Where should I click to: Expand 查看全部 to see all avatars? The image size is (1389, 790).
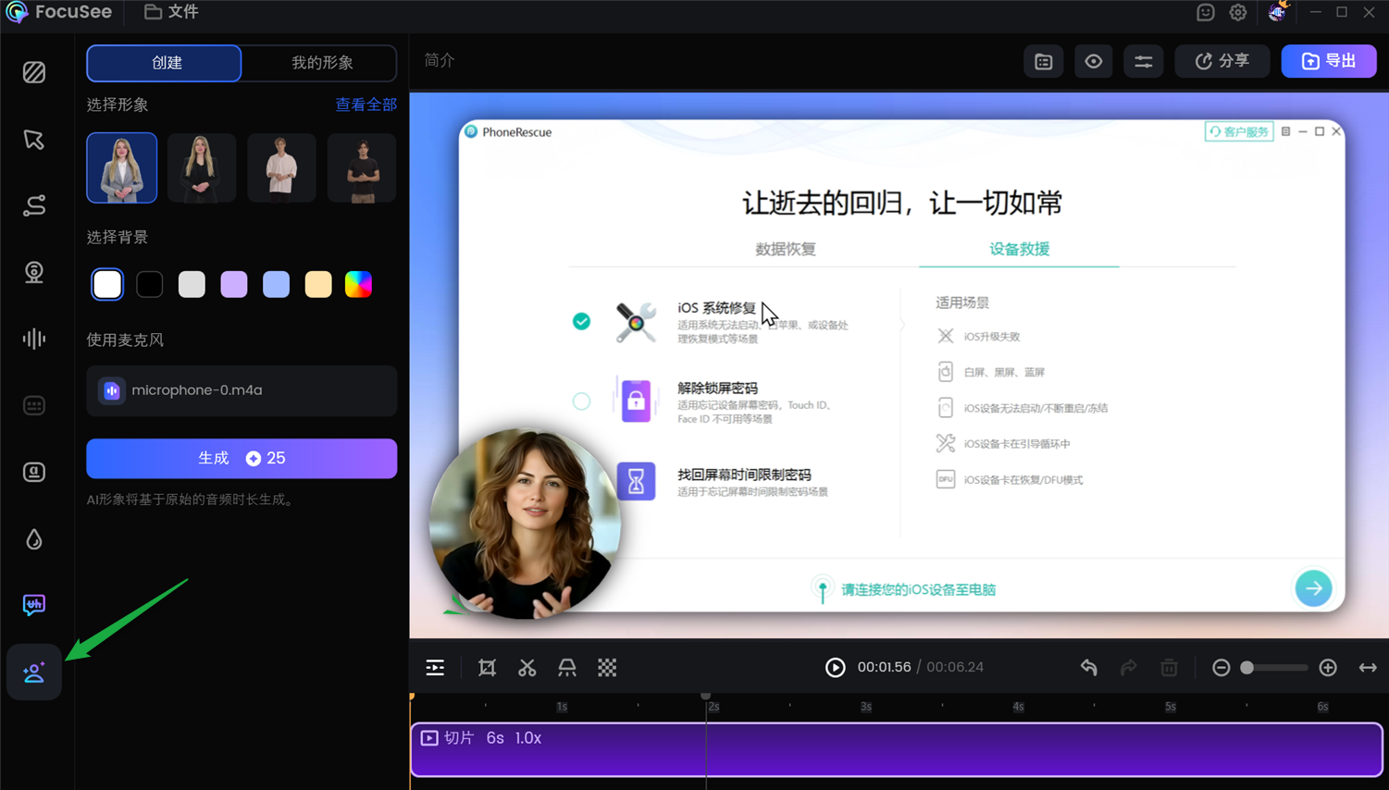click(x=366, y=105)
